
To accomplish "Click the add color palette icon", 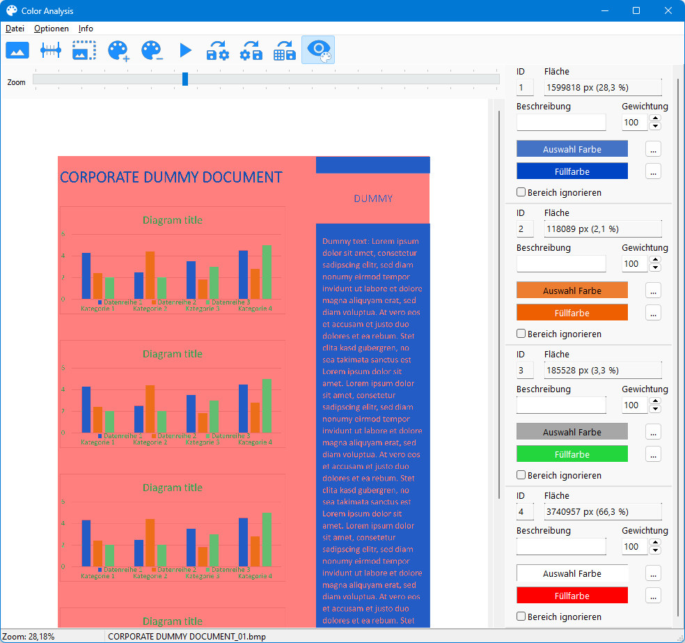I will click(118, 50).
